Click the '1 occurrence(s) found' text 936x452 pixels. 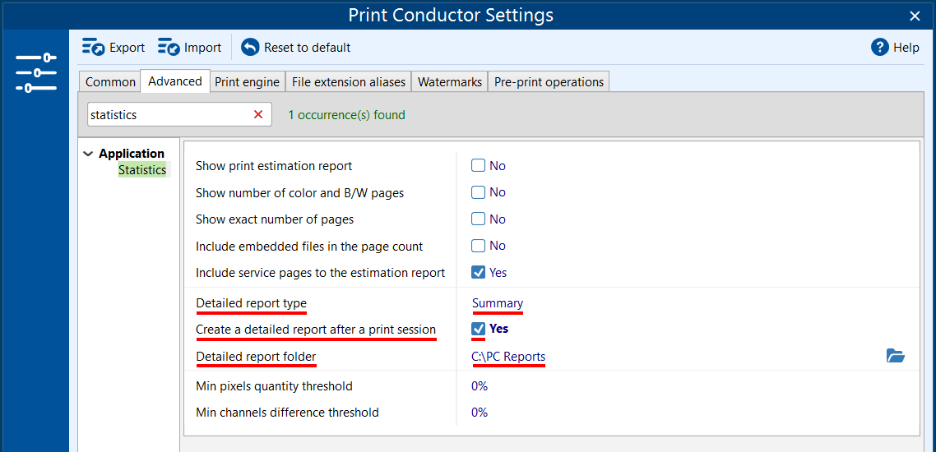pos(347,114)
